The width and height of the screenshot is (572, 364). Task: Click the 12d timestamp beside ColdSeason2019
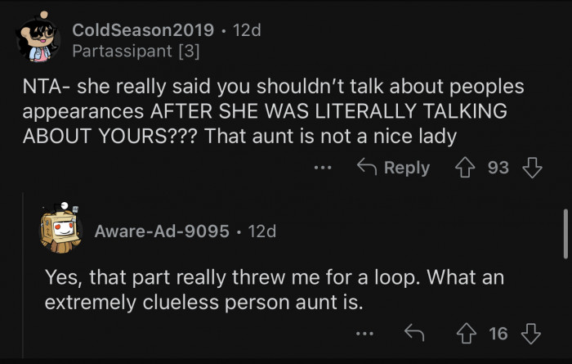[247, 30]
